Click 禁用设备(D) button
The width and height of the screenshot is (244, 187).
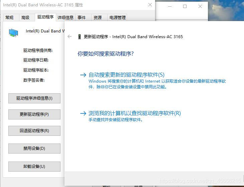[34, 149]
